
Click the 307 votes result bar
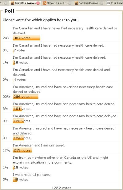coord(26,38)
